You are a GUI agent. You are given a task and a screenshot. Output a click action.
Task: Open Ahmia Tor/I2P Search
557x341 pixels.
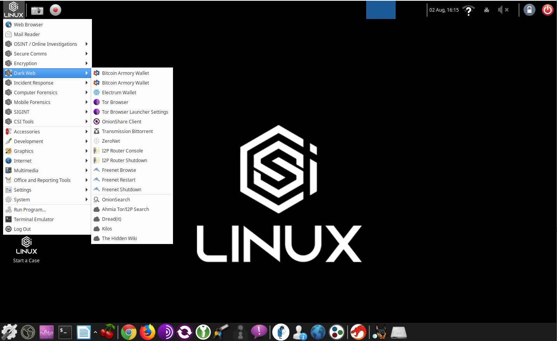coord(132,209)
